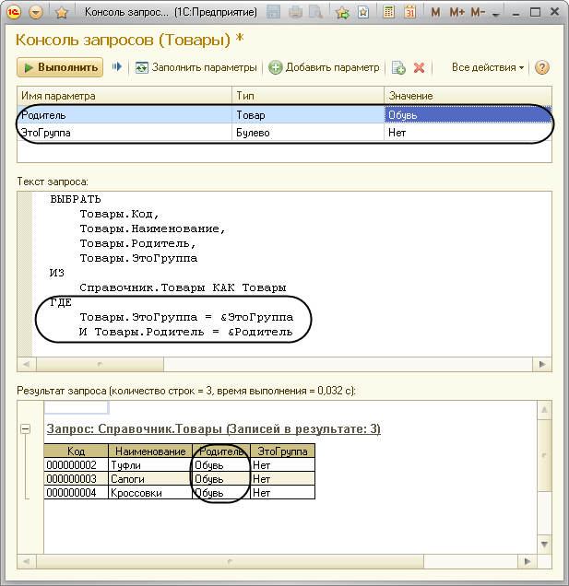Image resolution: width=569 pixels, height=586 pixels.
Task: Click the Add to favorites star icon
Action: point(342,13)
